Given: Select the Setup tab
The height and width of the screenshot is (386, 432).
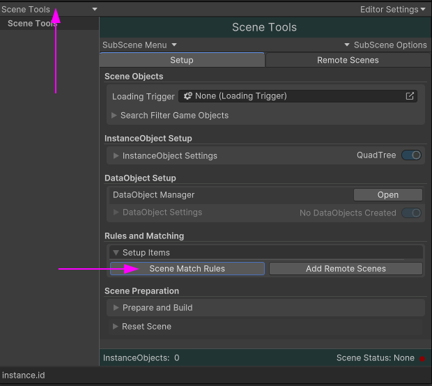Looking at the screenshot, I should [x=182, y=60].
